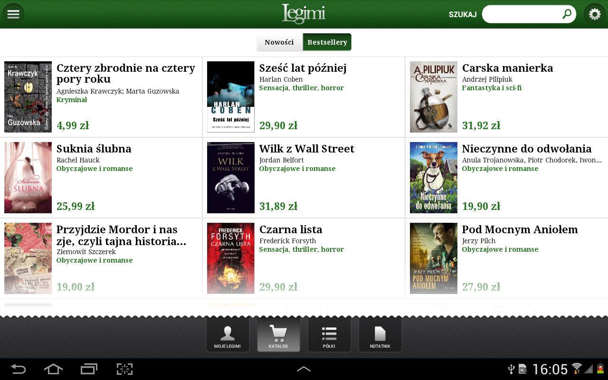Open the PÓŁKI bookshelves section

(x=329, y=334)
